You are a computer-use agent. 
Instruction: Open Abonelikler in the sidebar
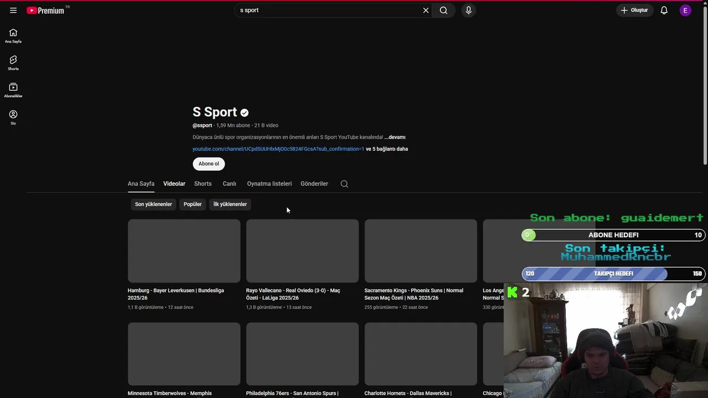[x=13, y=90]
